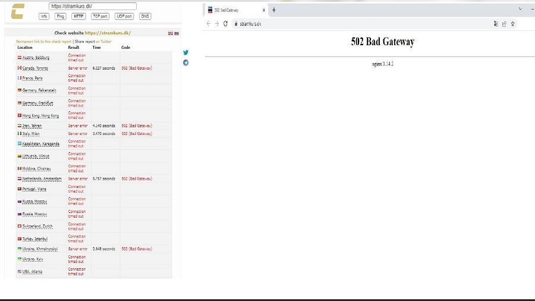
Task: Click the gold check-host logo
Action: 17,11
